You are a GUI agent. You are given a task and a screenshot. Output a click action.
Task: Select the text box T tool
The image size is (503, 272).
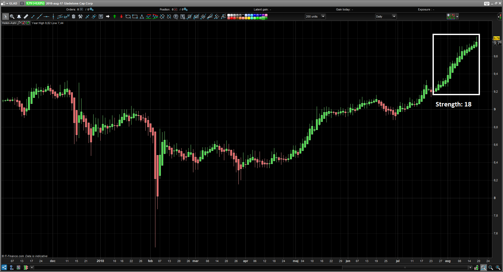pos(101,16)
